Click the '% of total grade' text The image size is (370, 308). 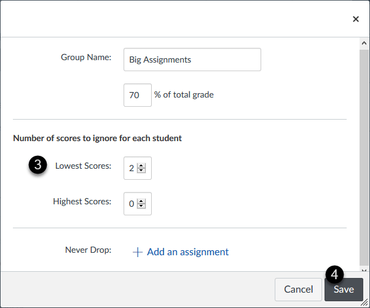[184, 94]
